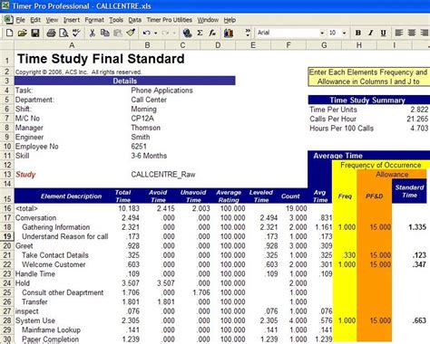
Task: Click the Excel workbook icon beside File
Action: 8,20
